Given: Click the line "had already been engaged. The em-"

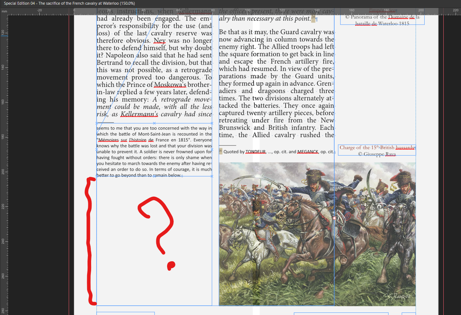Looking at the screenshot, I should point(154,18).
